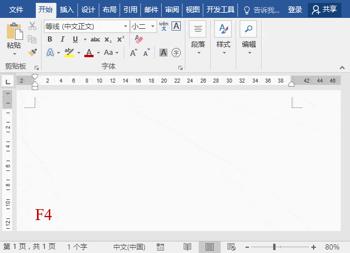Screen dimensions: 350x253
Task: Click the word count 1 个字 indicator
Action: coord(77,247)
